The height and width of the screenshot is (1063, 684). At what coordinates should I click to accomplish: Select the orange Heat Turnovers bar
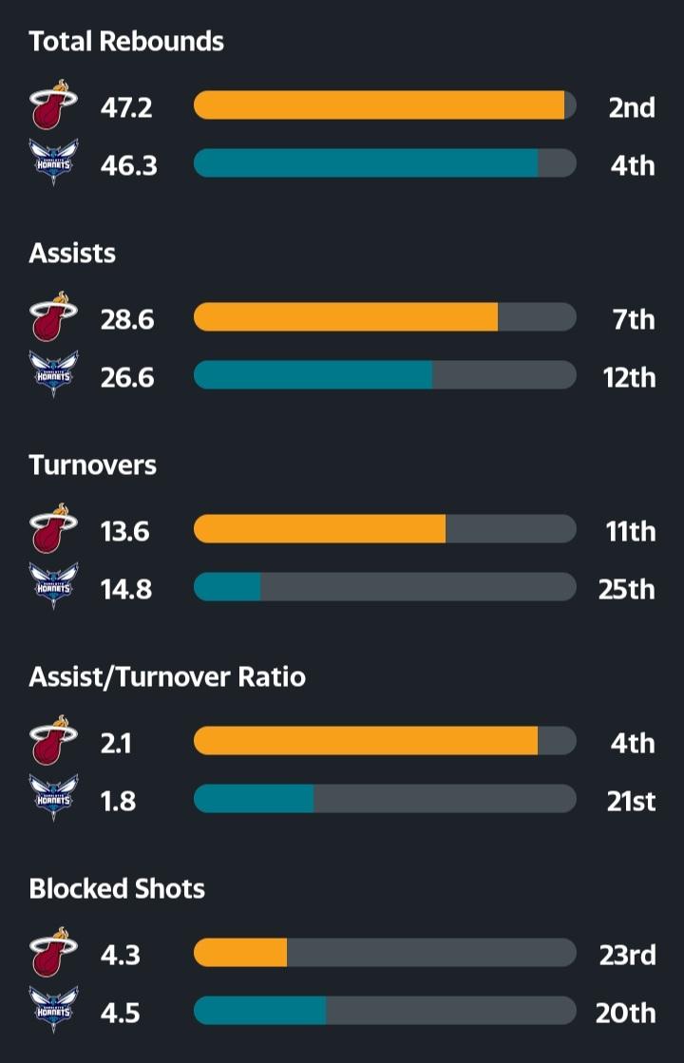tap(319, 529)
